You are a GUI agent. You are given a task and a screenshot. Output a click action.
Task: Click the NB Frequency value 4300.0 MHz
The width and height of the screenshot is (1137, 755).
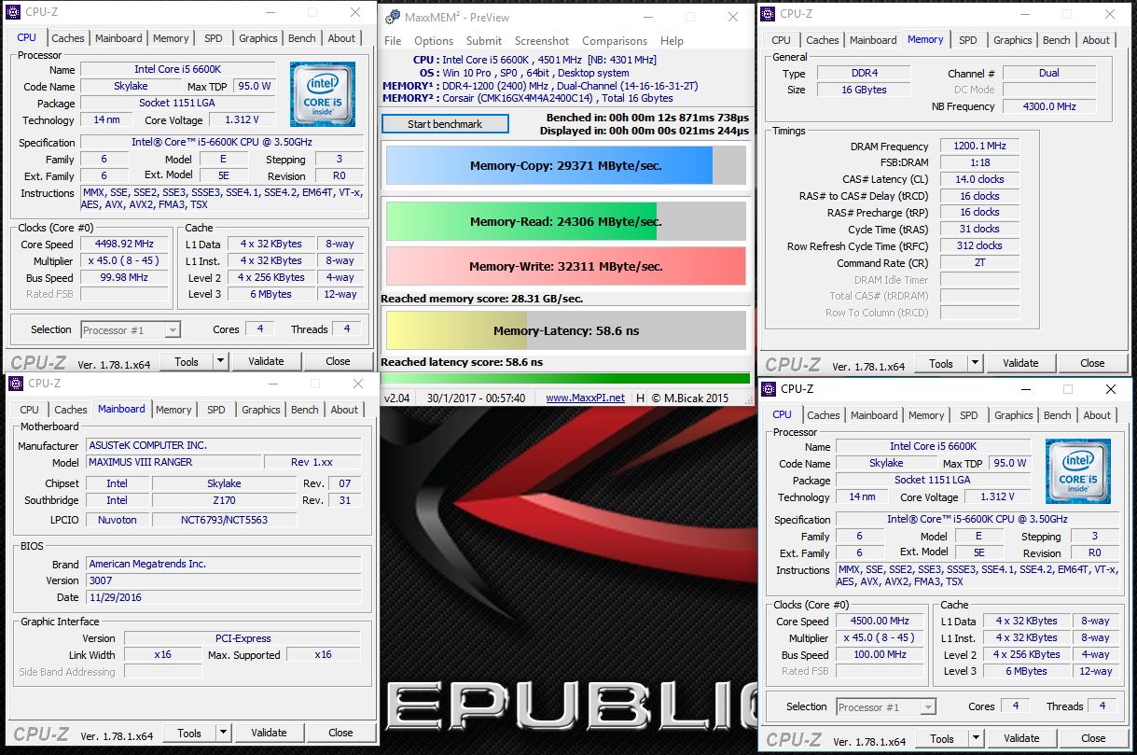1049,106
